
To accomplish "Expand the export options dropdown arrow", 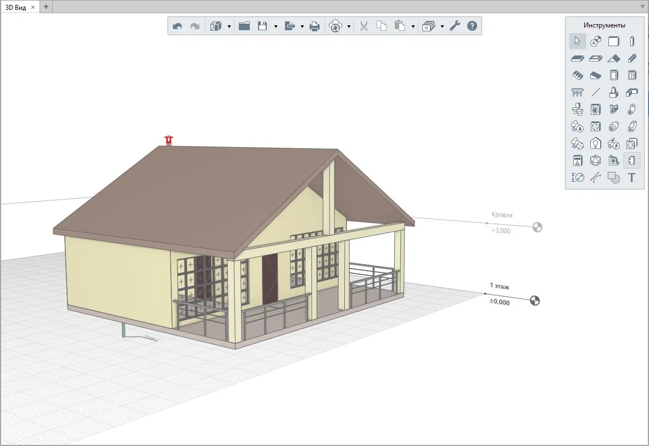I will [x=302, y=26].
